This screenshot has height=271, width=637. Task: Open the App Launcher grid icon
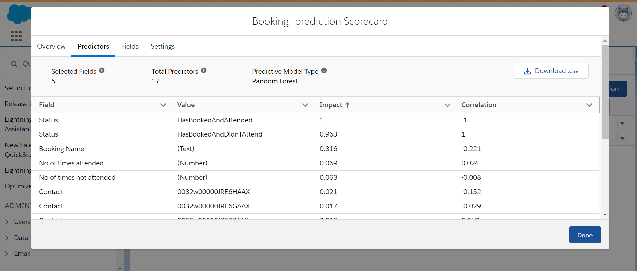click(x=16, y=36)
